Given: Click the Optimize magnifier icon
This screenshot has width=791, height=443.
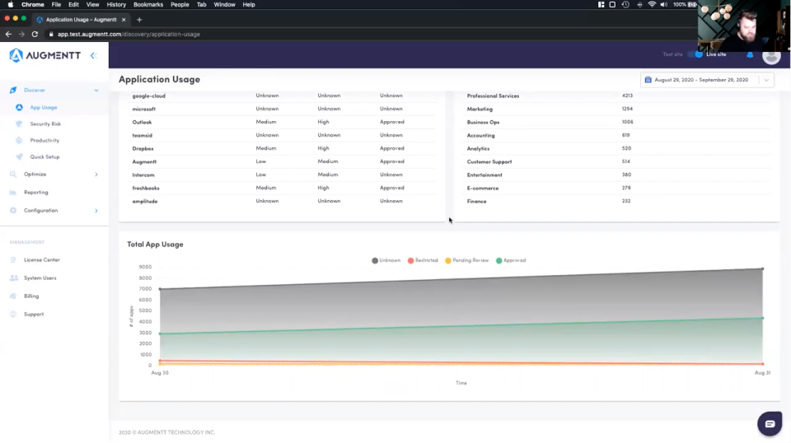Looking at the screenshot, I should [x=13, y=175].
